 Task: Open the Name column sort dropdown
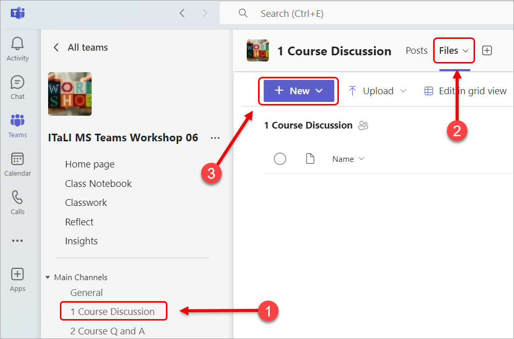coord(348,159)
